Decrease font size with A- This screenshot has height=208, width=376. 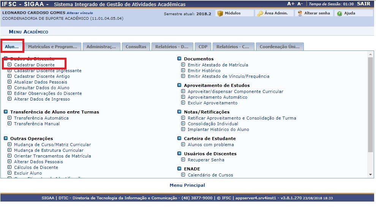[x=300, y=4]
